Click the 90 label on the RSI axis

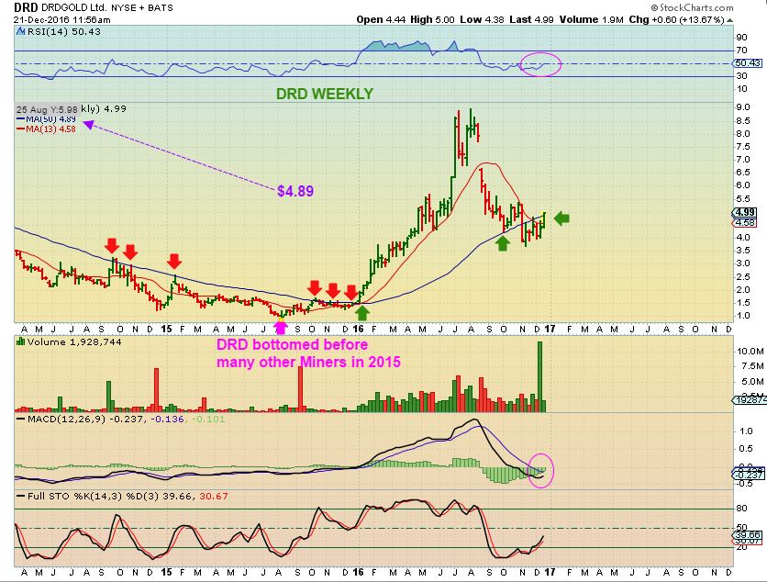pos(741,38)
